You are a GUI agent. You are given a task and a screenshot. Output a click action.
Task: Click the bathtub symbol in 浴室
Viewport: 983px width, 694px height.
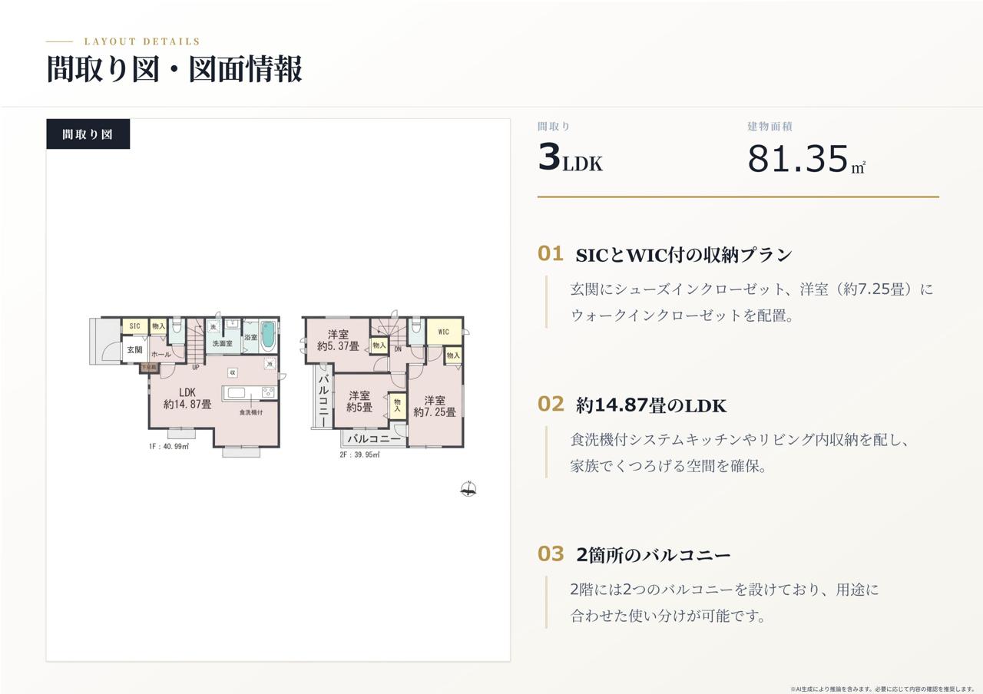[268, 335]
